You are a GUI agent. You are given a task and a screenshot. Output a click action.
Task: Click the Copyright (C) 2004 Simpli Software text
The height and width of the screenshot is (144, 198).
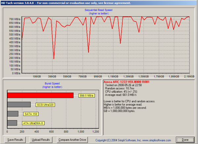(x=118, y=140)
